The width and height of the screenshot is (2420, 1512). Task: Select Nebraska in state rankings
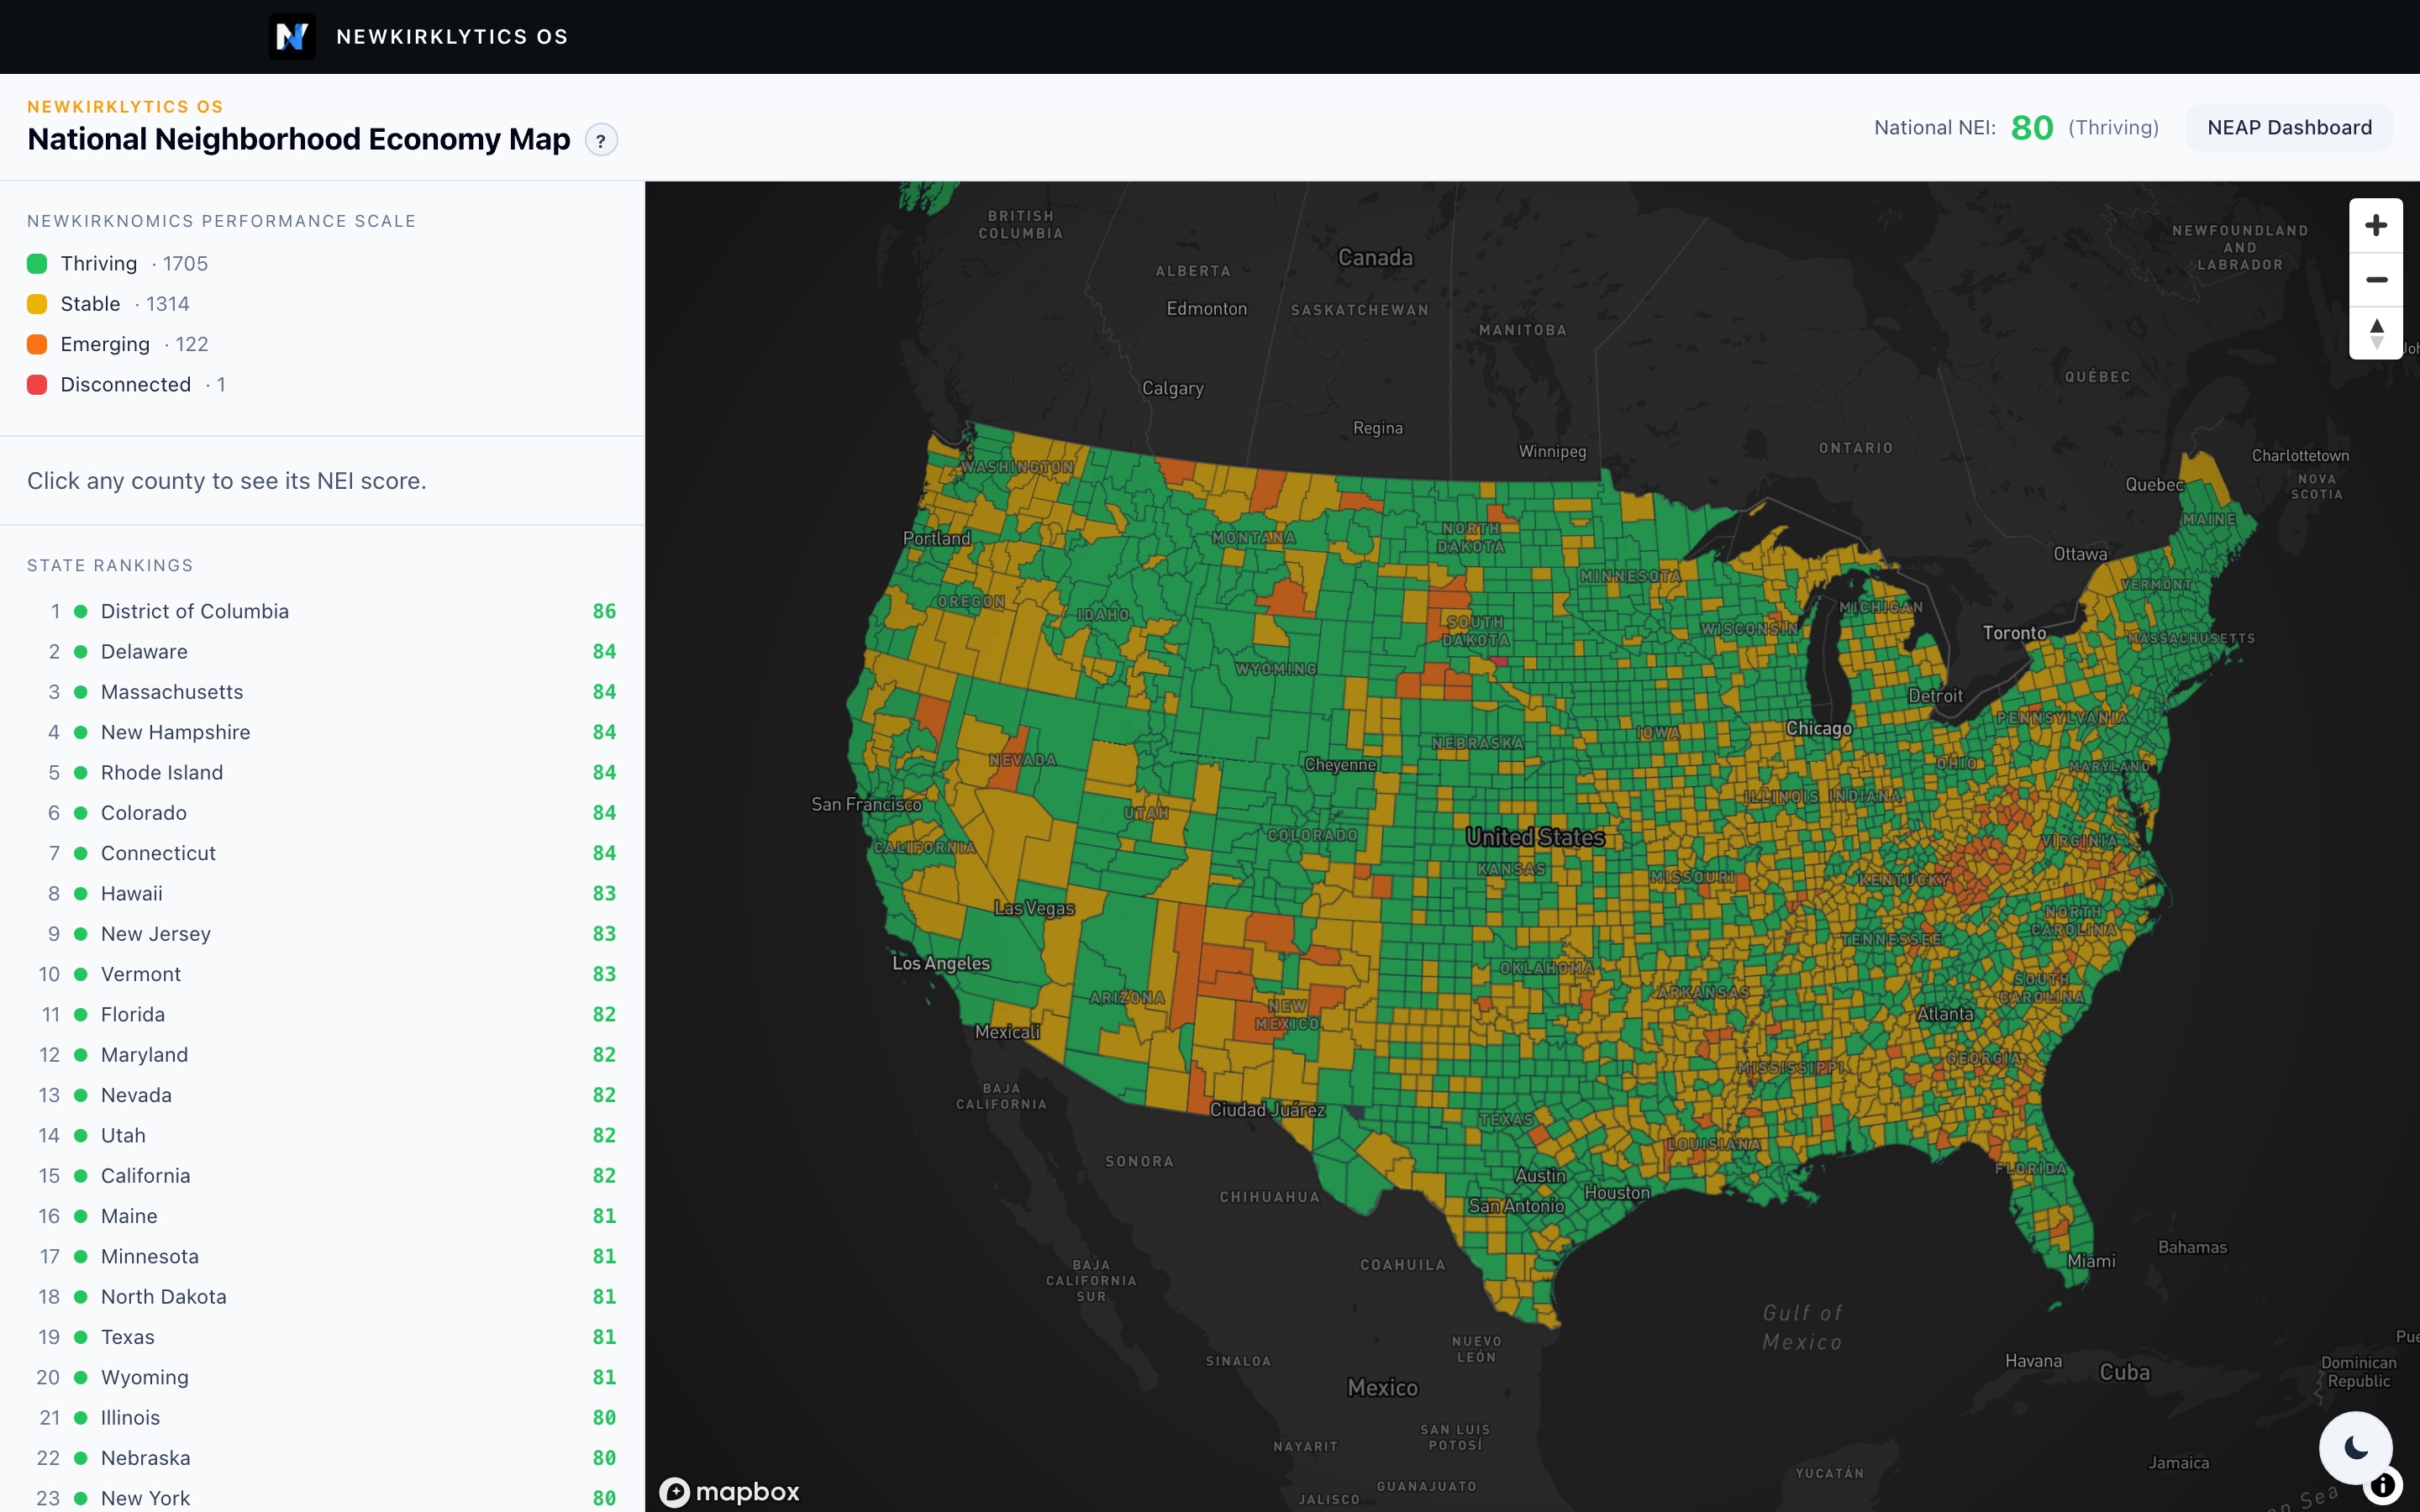click(322, 1458)
